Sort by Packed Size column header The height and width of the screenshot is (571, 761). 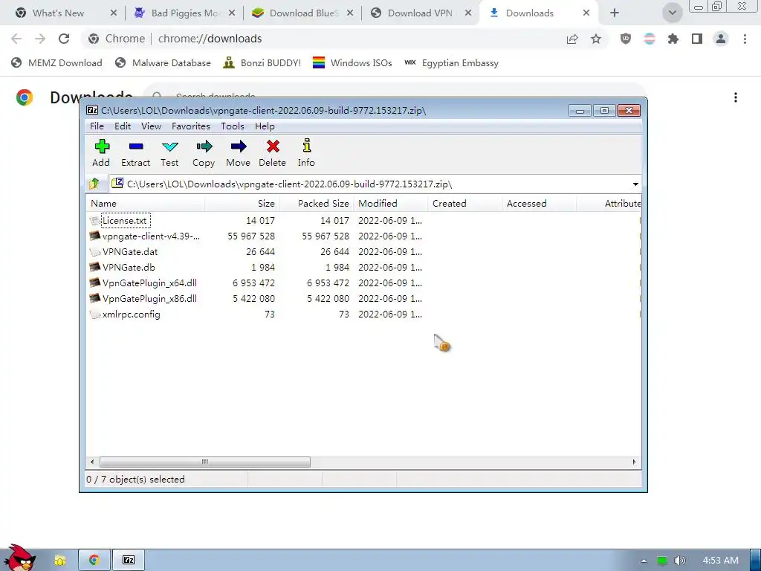317,204
